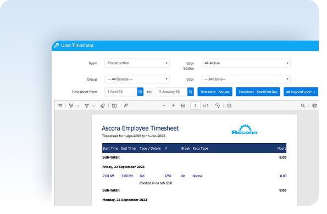Open the Group dropdown showing All Groups
This screenshot has width=327, height=214.
click(x=137, y=79)
